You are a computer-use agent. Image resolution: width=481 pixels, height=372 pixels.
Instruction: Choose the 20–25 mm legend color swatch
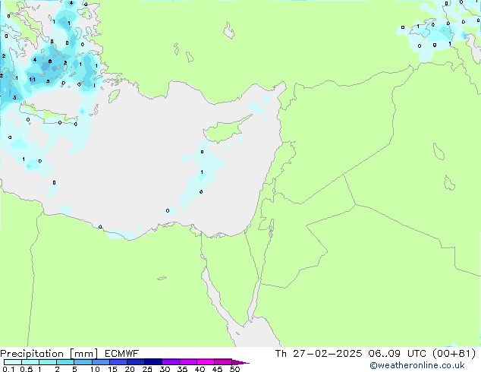pyautogui.click(x=135, y=362)
